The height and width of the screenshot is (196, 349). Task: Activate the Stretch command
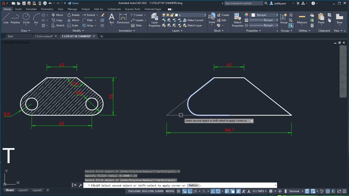click(x=58, y=25)
